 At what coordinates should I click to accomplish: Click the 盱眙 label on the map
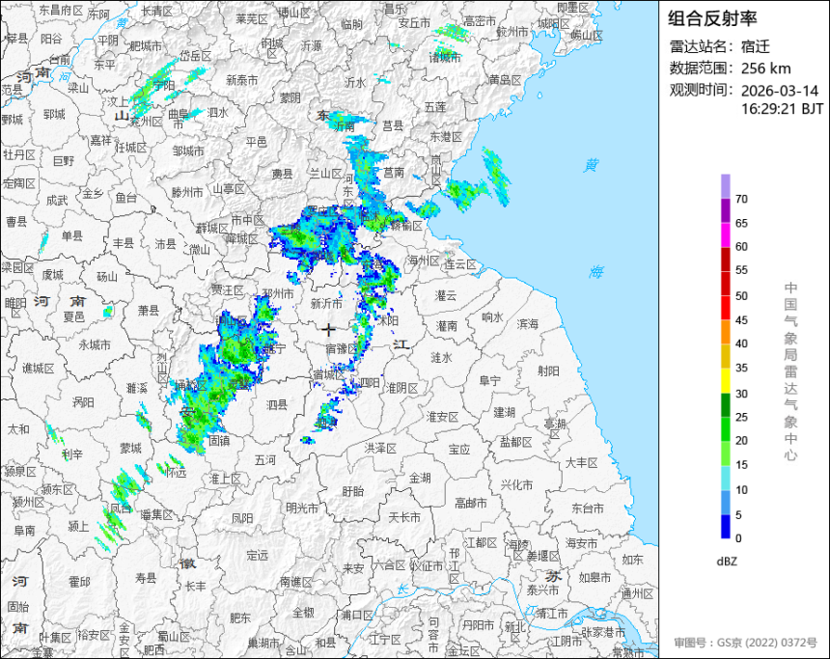(x=353, y=492)
